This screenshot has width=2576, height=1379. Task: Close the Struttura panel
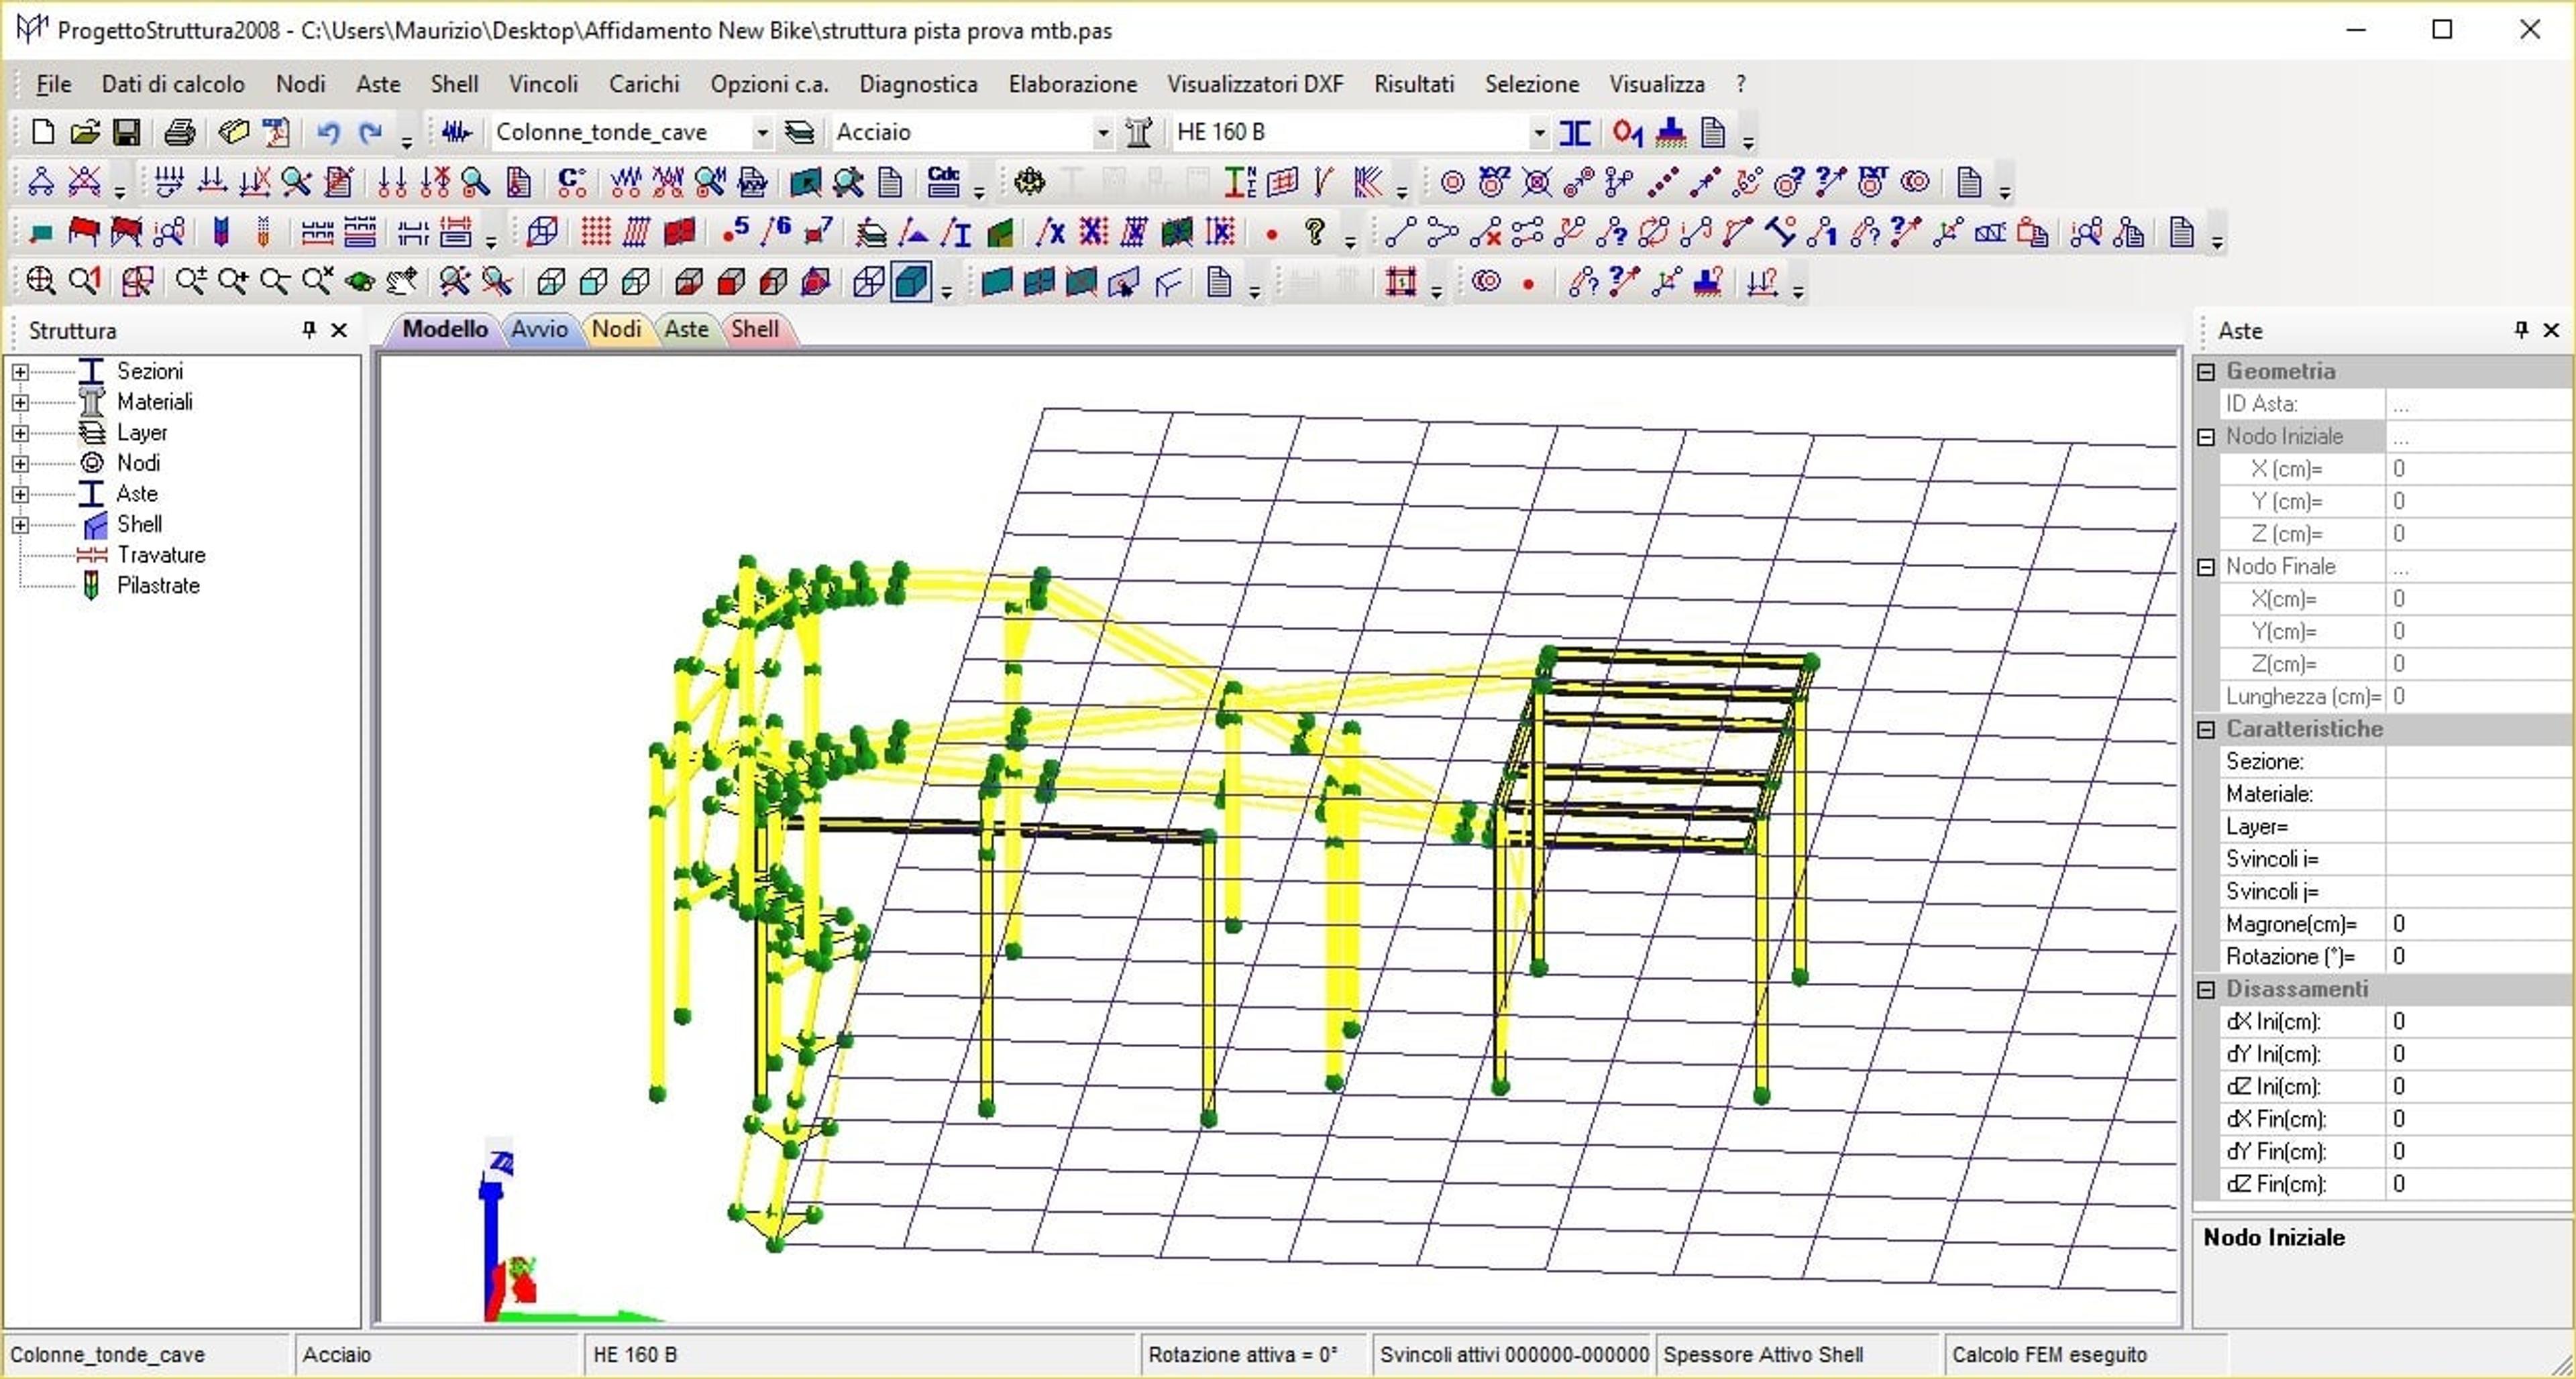(340, 330)
